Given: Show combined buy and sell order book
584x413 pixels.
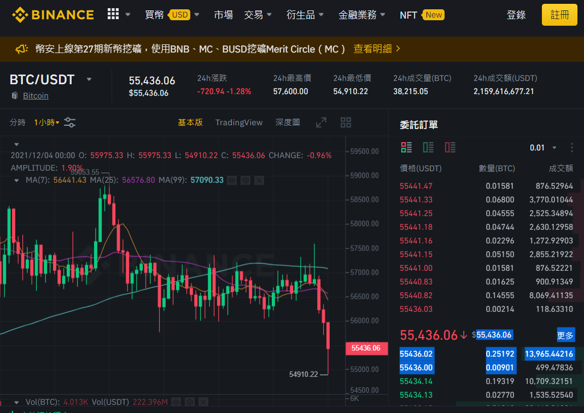Looking at the screenshot, I should point(406,147).
